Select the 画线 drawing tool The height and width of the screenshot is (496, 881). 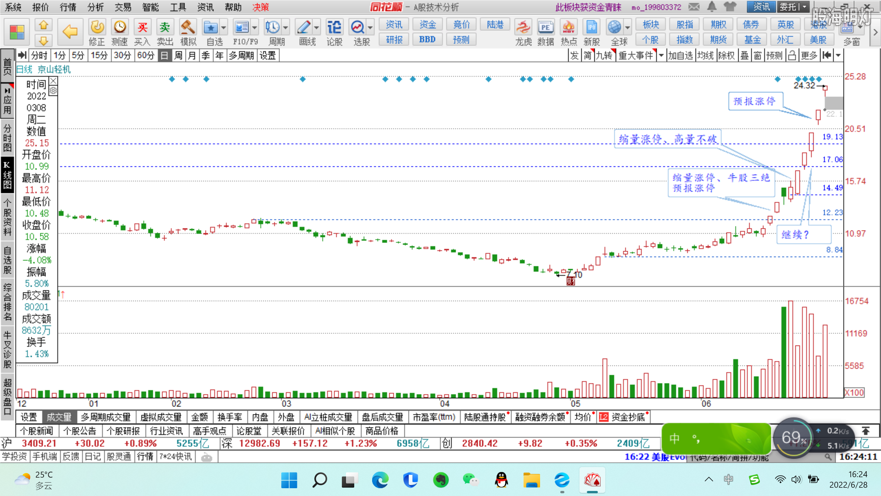(x=304, y=32)
